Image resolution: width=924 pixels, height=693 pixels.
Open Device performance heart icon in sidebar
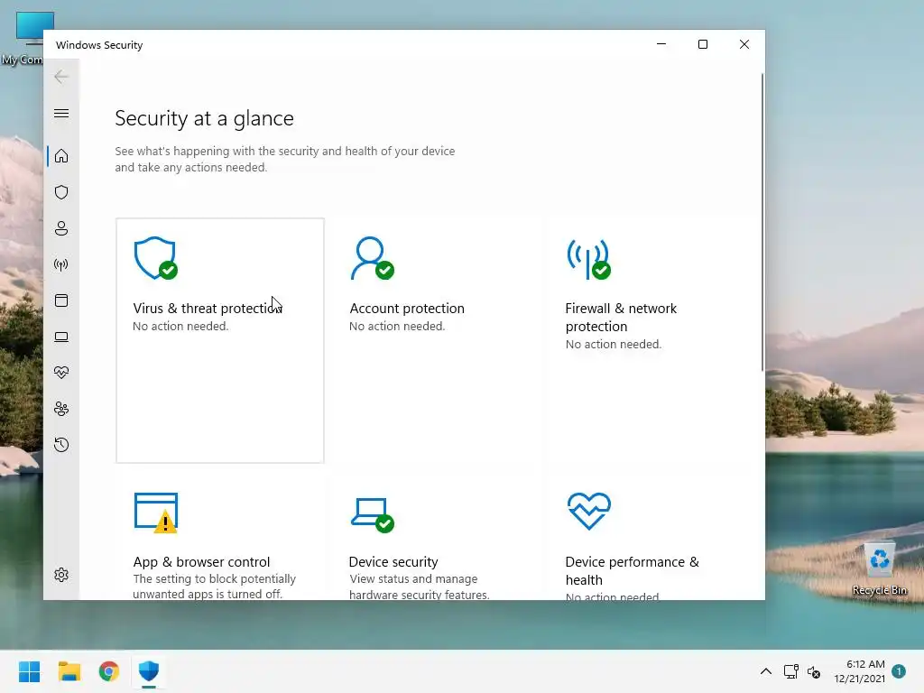coord(61,373)
